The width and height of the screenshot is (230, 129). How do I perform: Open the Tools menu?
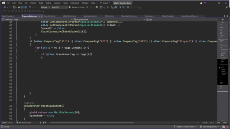65,3
